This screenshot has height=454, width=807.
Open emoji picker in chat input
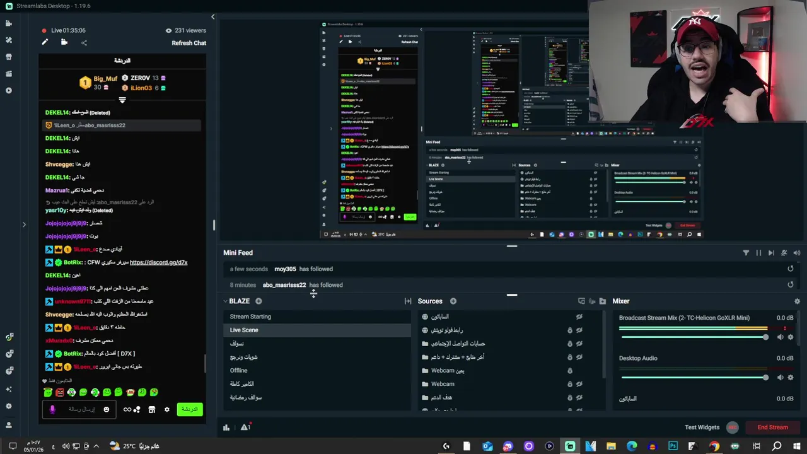click(x=106, y=410)
